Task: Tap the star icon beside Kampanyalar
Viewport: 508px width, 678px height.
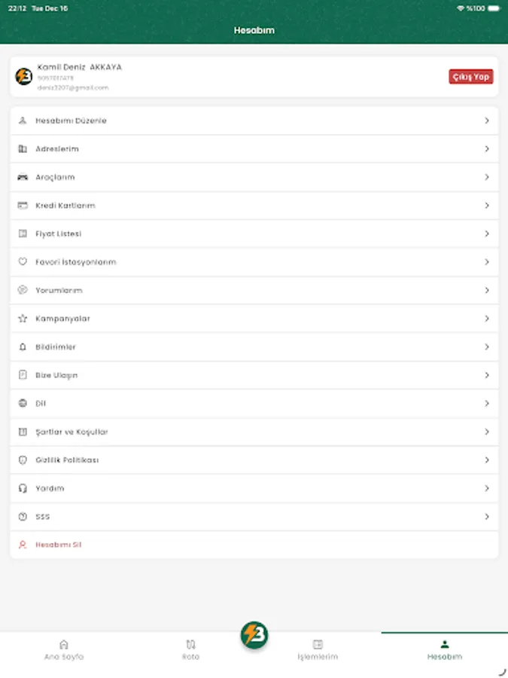Action: coord(23,318)
